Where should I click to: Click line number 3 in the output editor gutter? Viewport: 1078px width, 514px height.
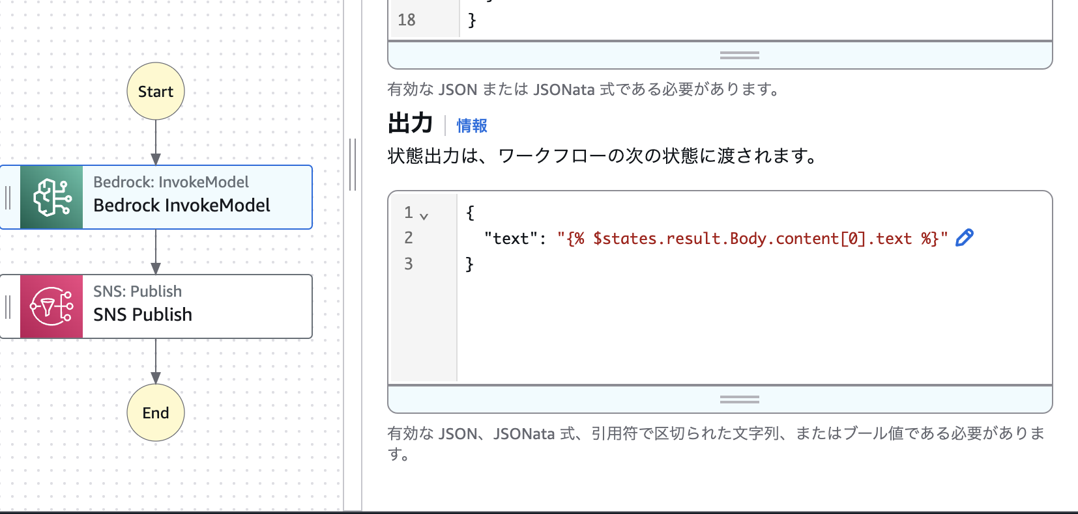(x=409, y=264)
